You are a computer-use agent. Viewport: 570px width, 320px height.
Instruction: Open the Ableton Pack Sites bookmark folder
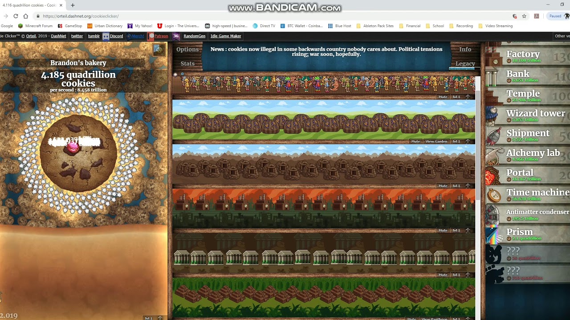[x=375, y=26]
